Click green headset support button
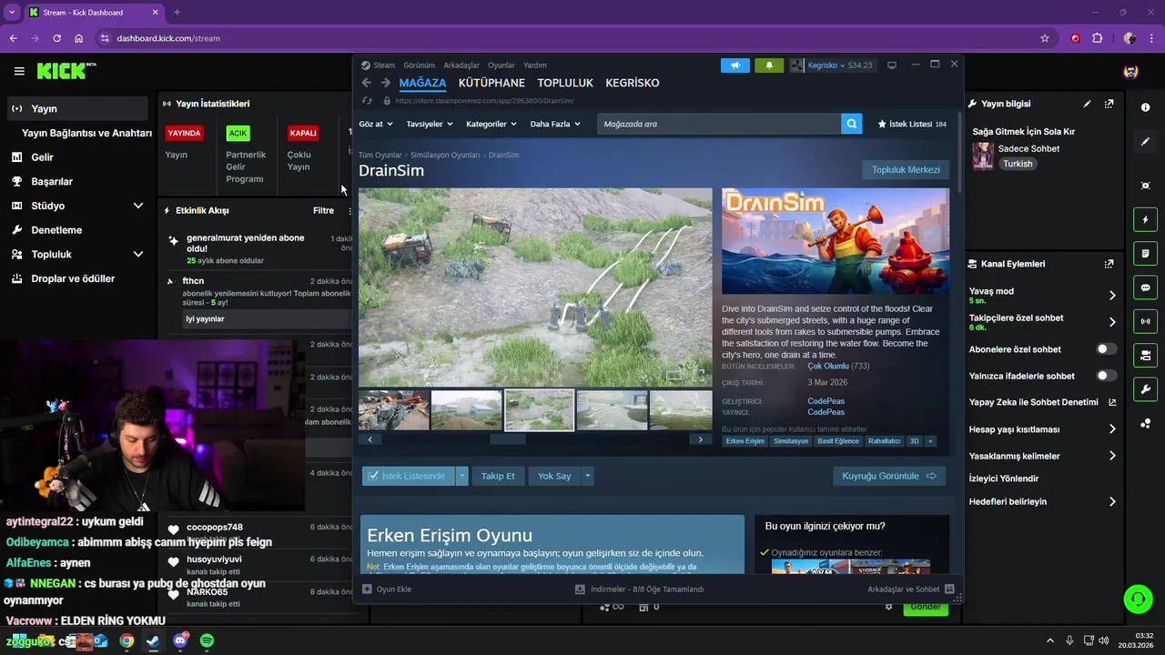 pos(1138,600)
